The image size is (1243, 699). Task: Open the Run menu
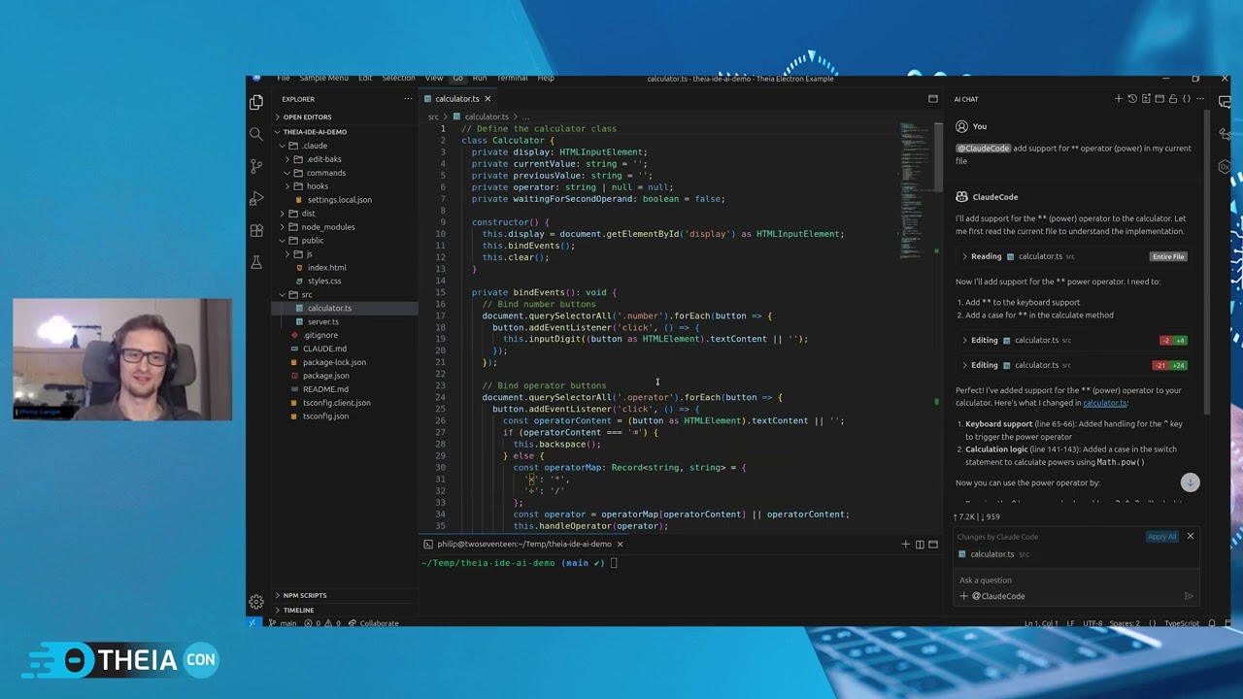point(480,79)
